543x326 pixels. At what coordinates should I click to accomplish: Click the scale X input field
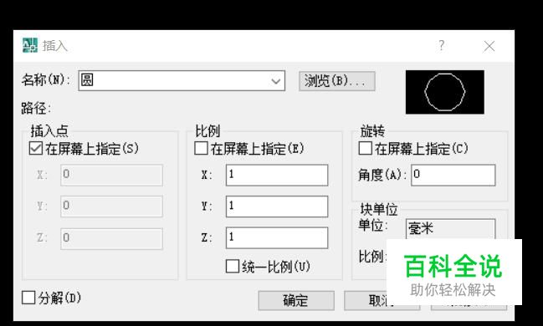(x=277, y=175)
